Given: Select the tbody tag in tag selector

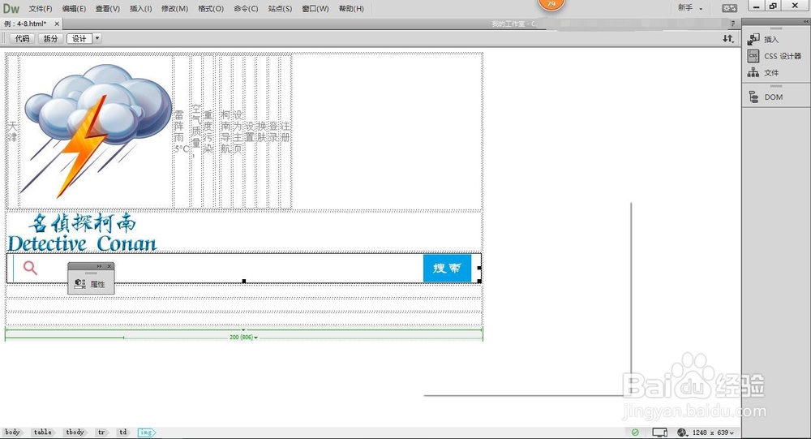Looking at the screenshot, I should click(75, 433).
